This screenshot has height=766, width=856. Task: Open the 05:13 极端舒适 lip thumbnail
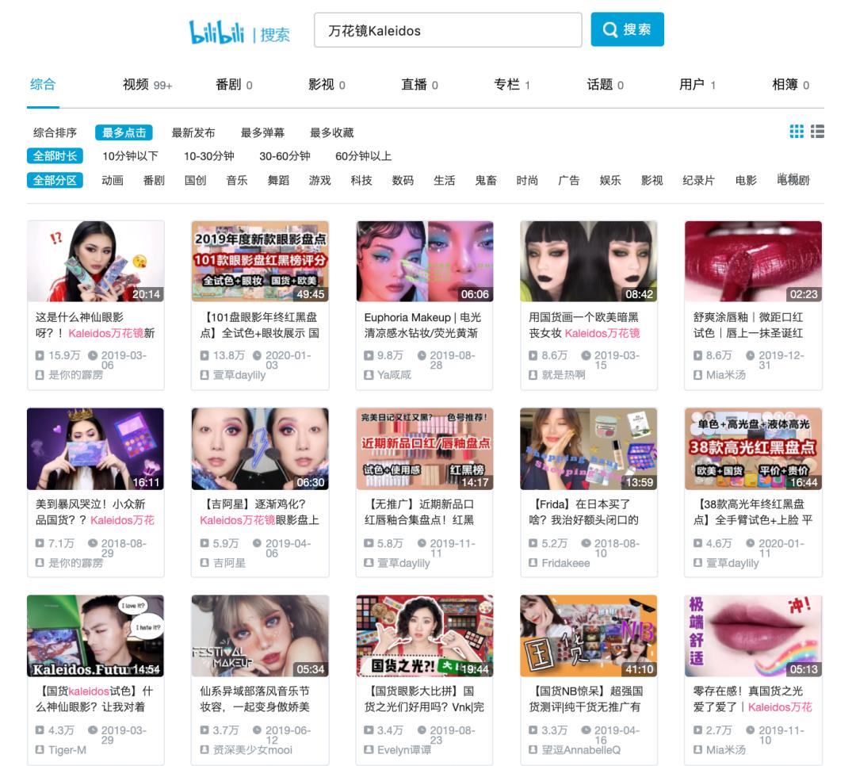click(x=754, y=636)
